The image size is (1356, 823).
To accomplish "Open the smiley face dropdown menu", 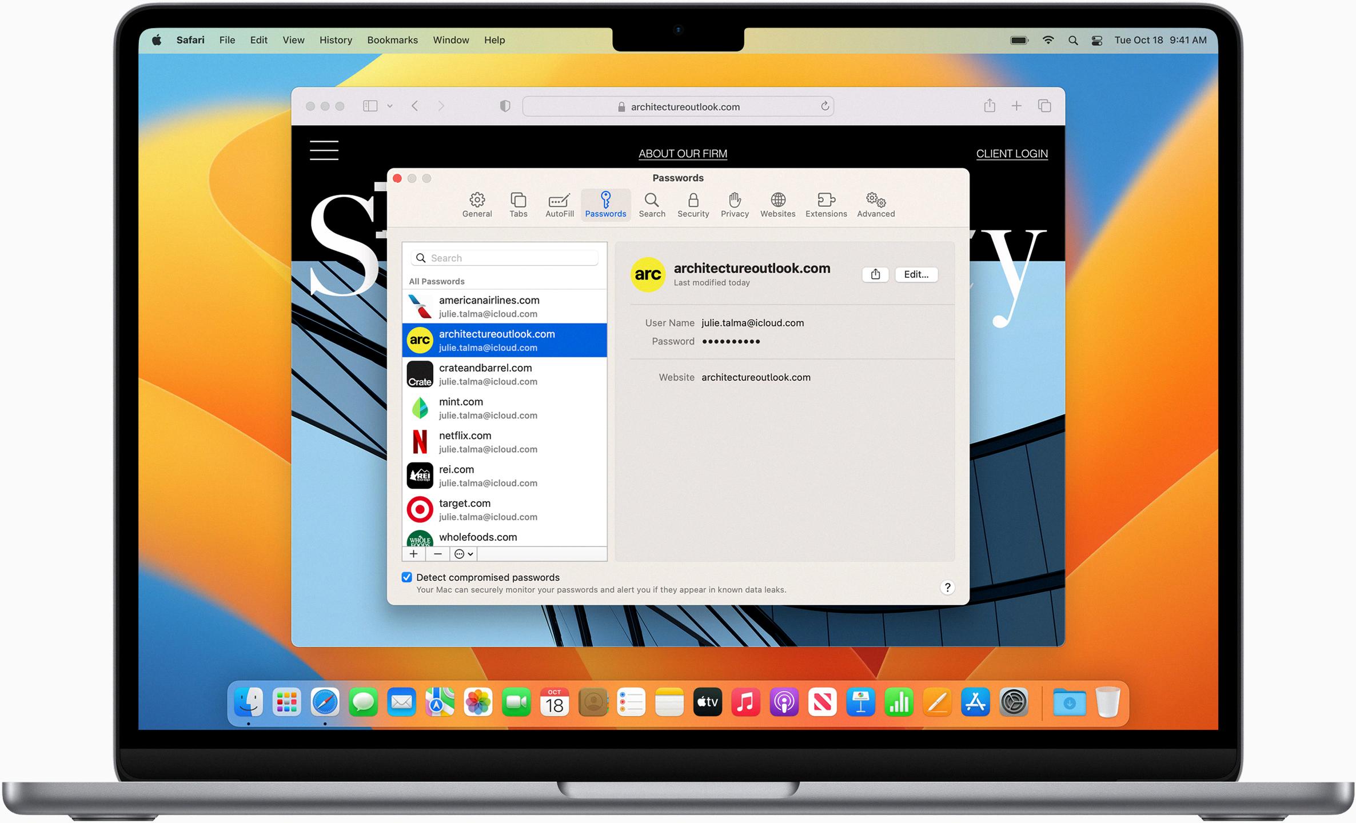I will coord(462,554).
